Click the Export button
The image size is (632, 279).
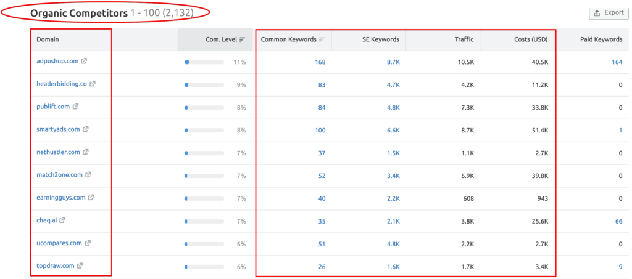coord(609,13)
